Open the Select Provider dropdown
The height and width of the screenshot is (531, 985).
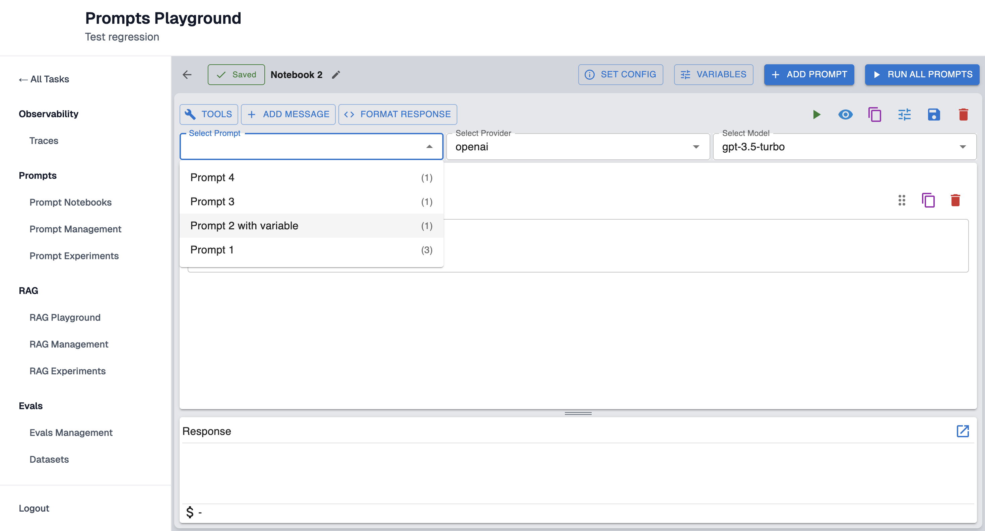[577, 147]
